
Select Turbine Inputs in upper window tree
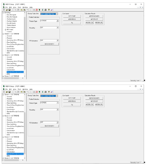click(11, 26)
